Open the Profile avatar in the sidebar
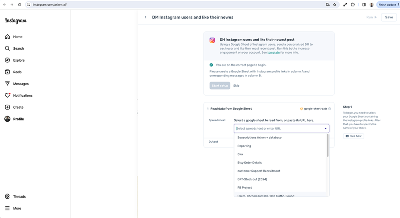This screenshot has height=218, width=400. pos(7,119)
